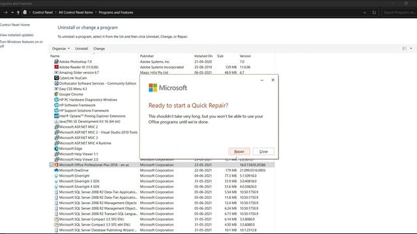
Task: Click Change in the toolbar
Action: (x=99, y=49)
